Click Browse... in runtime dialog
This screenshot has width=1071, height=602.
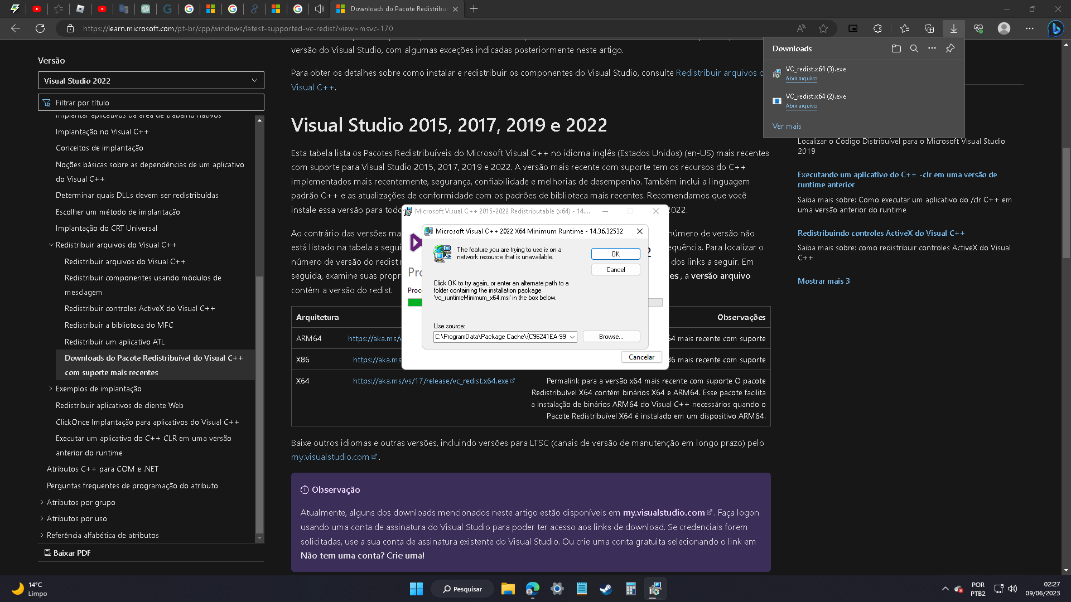tap(611, 337)
